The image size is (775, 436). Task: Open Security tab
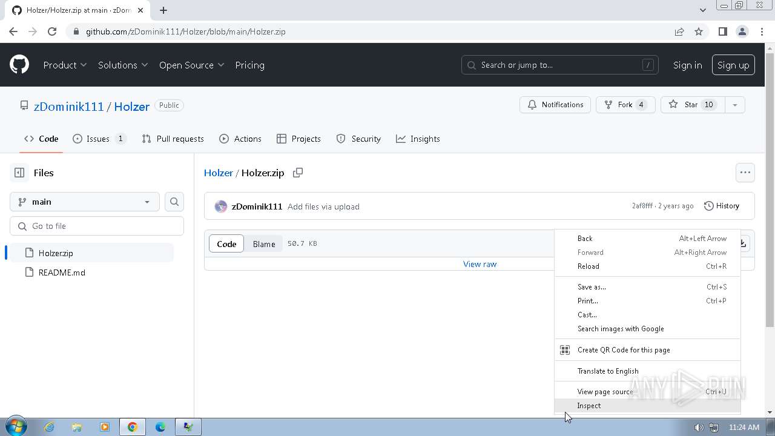[358, 139]
